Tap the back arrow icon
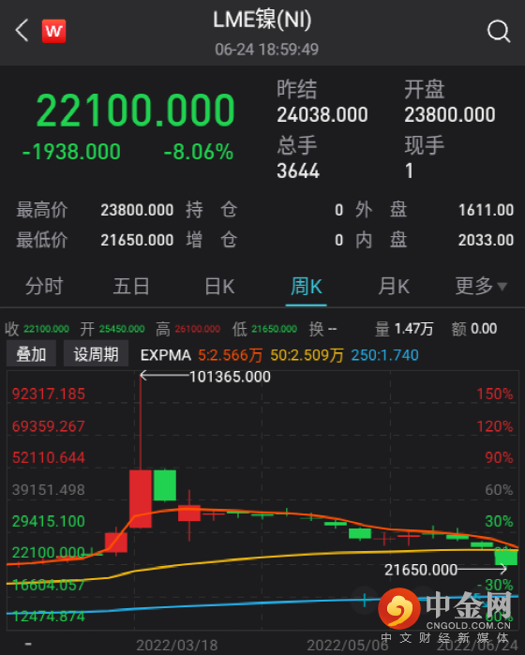 22,31
